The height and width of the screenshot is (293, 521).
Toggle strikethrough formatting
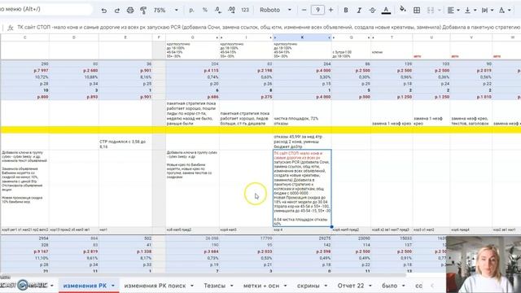372,11
